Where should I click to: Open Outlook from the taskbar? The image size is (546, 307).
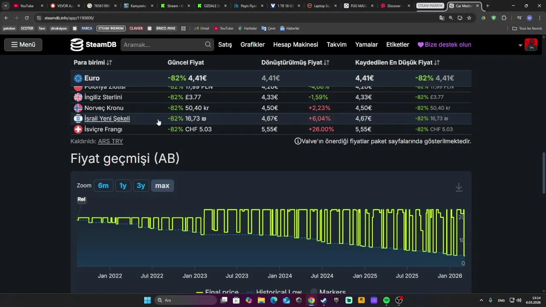(286, 300)
